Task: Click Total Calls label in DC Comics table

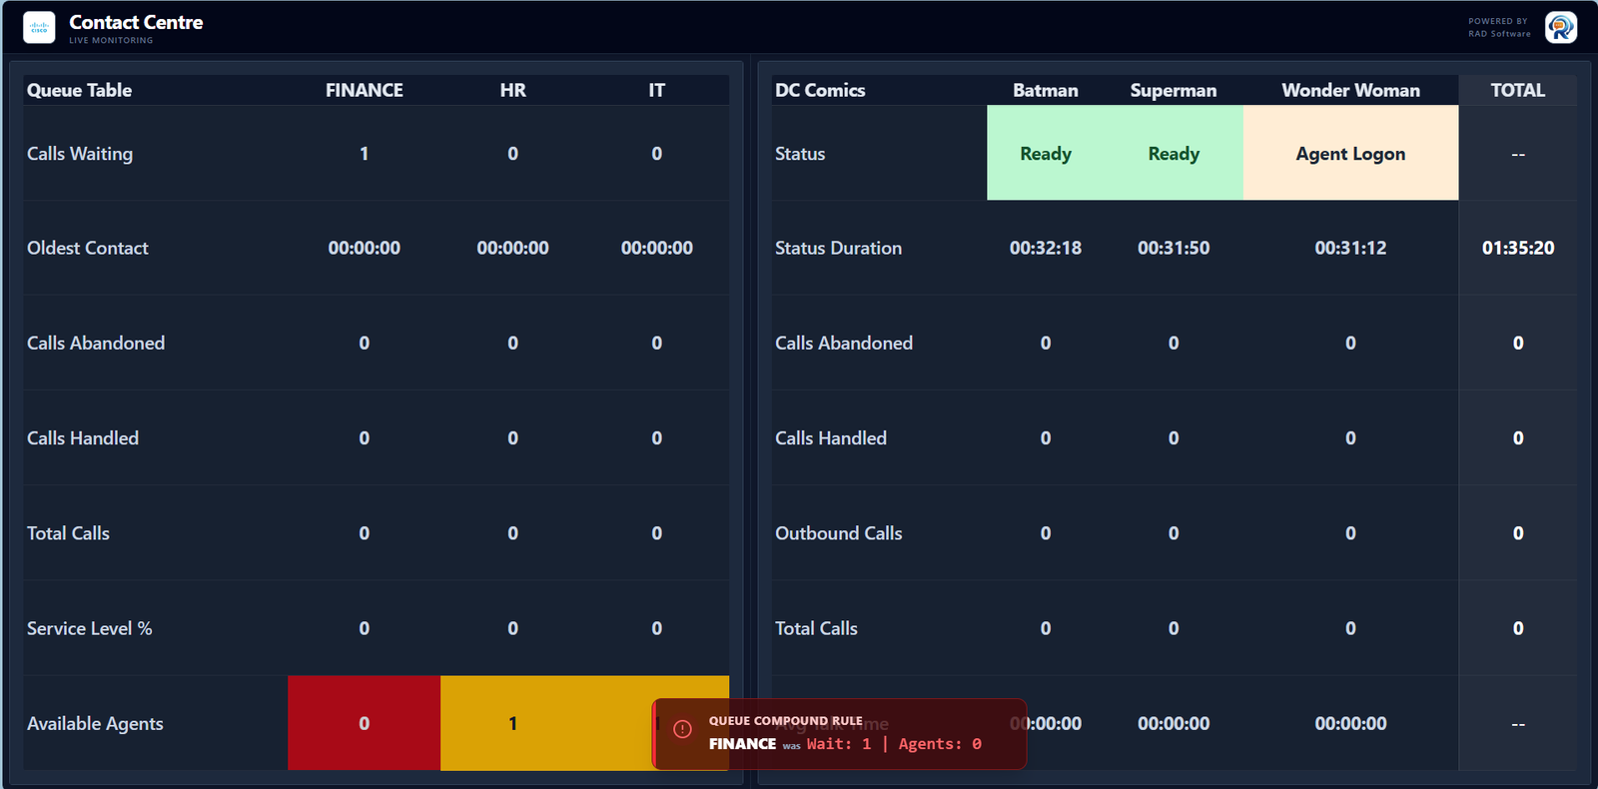Action: pyautogui.click(x=816, y=628)
